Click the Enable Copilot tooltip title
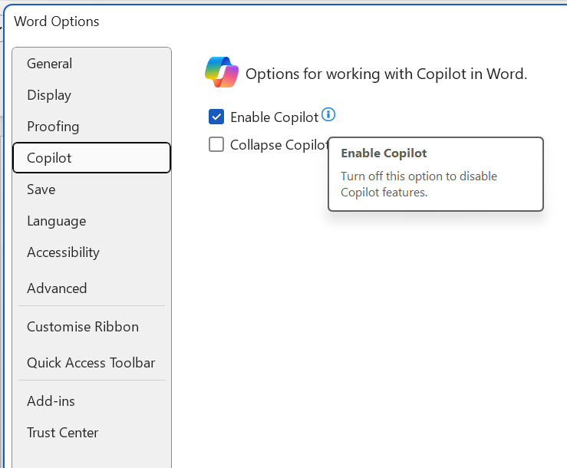 (384, 153)
